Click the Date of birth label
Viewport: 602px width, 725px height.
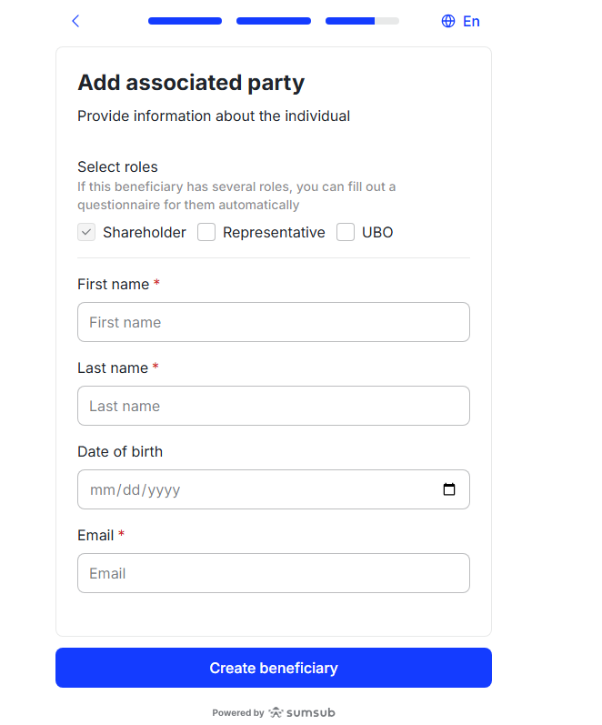pos(120,452)
